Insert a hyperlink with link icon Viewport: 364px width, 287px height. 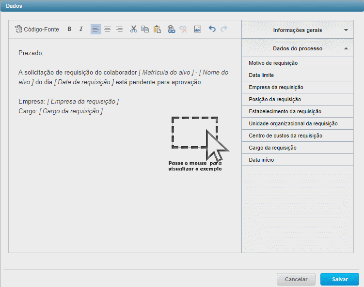(171, 29)
